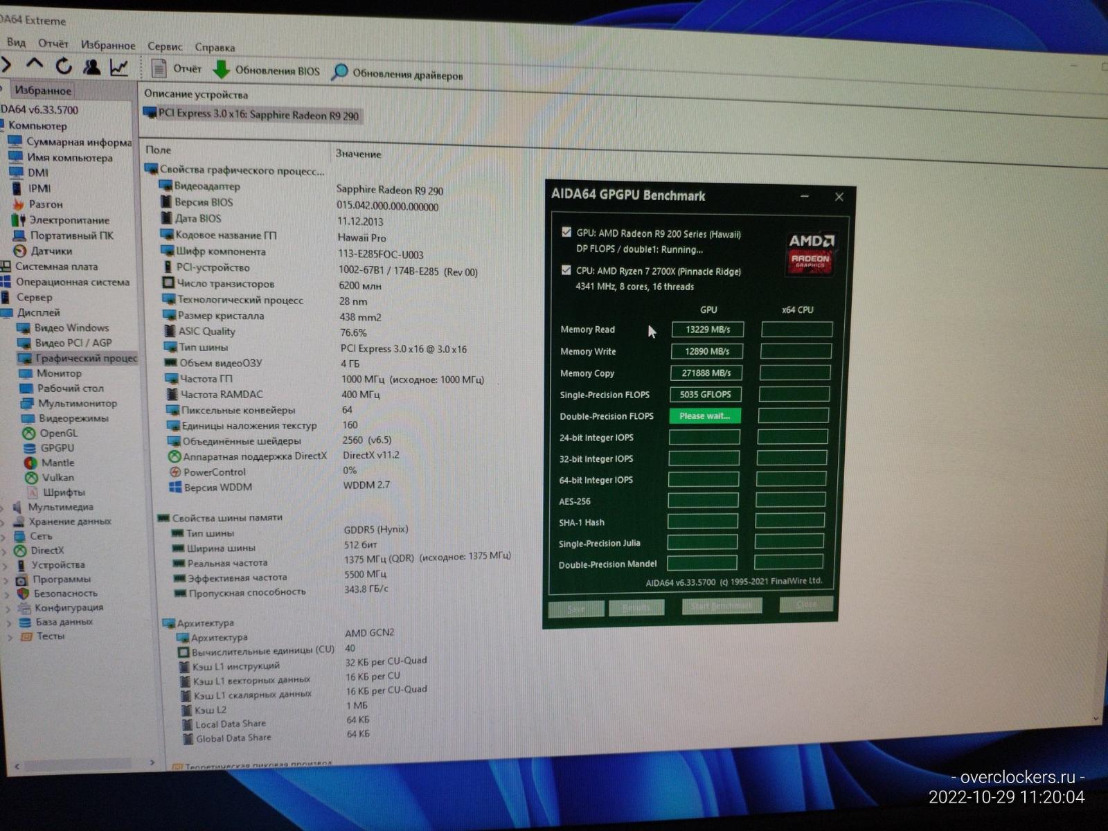Click the graph chart toolbar icon
The height and width of the screenshot is (831, 1108).
pyautogui.click(x=119, y=67)
